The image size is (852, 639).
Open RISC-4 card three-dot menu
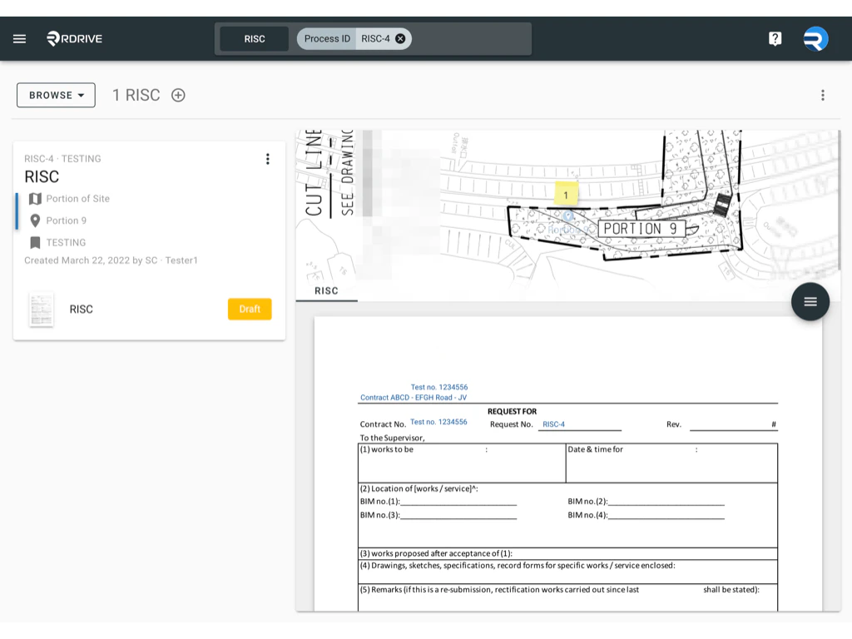coord(267,159)
